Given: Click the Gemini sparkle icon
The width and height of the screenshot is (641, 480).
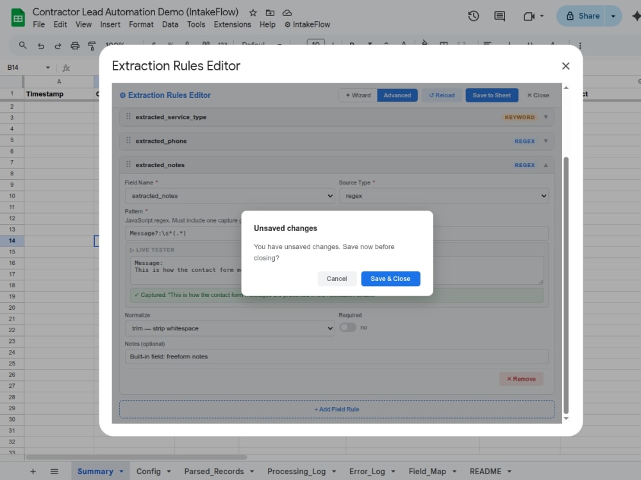Looking at the screenshot, I should [x=636, y=16].
